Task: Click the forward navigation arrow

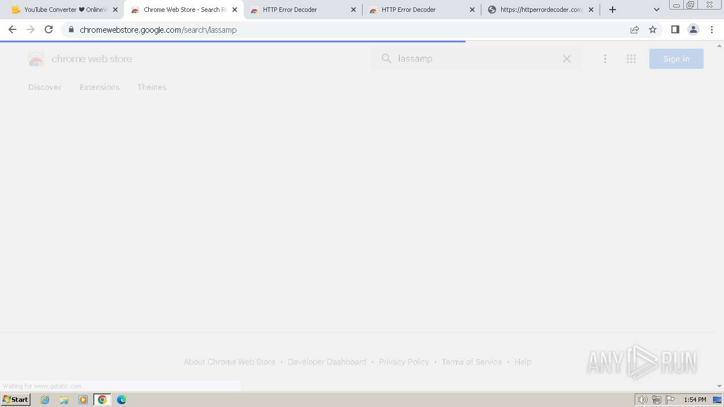Action: point(31,29)
